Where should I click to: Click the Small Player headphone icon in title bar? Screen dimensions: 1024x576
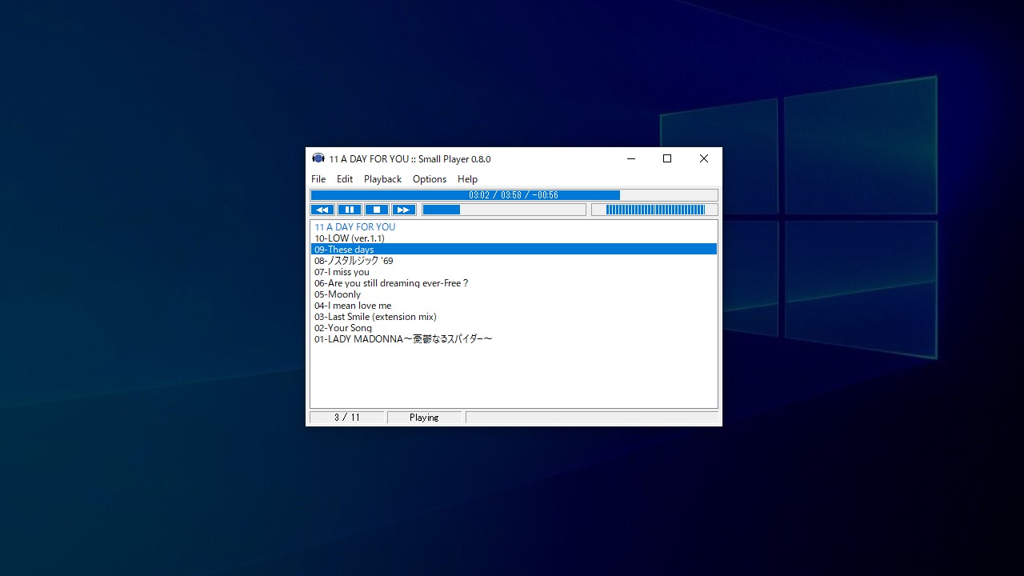pos(318,158)
